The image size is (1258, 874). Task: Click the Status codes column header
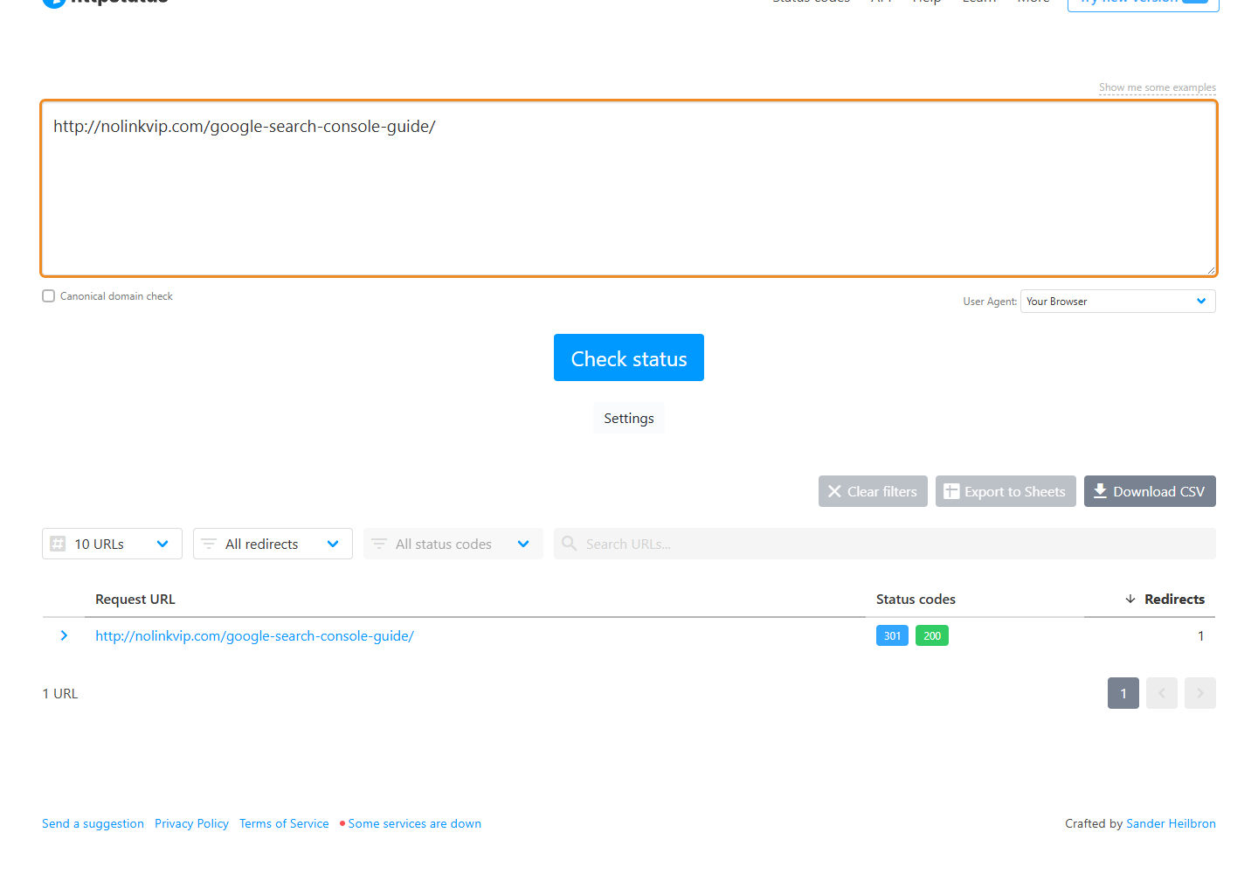pos(916,599)
